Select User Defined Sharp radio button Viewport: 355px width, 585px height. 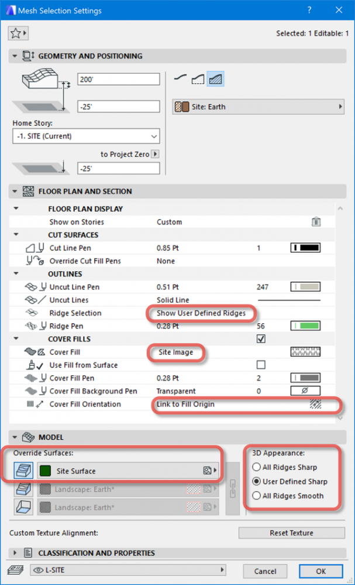tap(256, 481)
